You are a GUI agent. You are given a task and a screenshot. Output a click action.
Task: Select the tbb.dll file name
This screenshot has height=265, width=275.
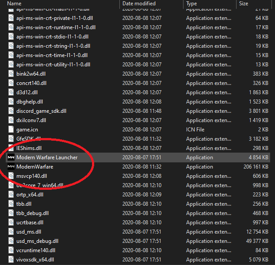point(24,204)
